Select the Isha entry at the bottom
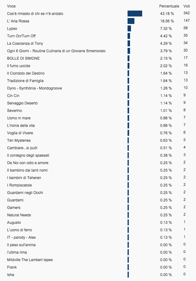 point(10,275)
